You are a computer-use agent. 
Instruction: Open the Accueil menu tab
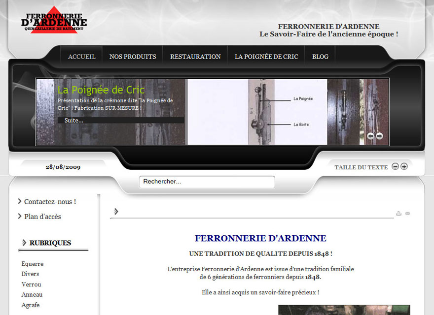[82, 57]
